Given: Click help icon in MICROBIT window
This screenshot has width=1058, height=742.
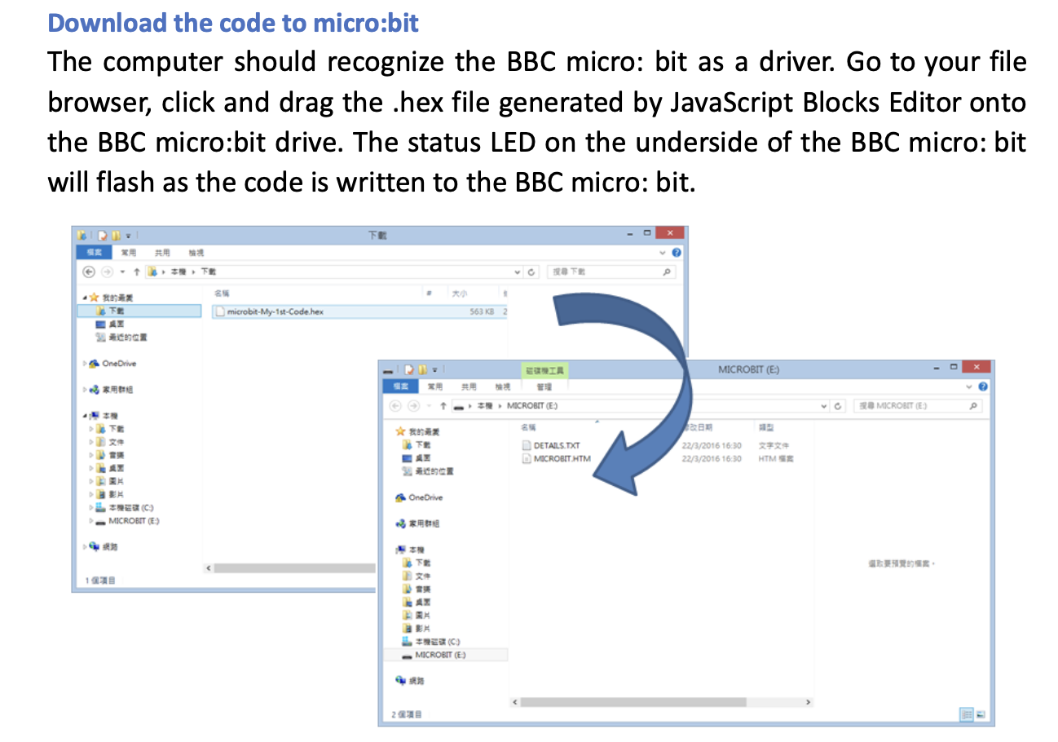Looking at the screenshot, I should pyautogui.click(x=982, y=386).
